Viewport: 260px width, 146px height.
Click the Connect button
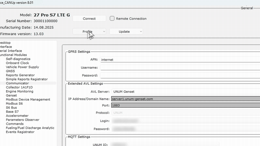click(x=89, y=19)
